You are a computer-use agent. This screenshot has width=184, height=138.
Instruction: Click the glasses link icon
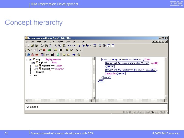[47, 55]
